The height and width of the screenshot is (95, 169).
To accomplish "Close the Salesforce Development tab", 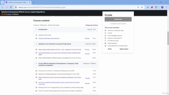I will (x=30, y=2).
